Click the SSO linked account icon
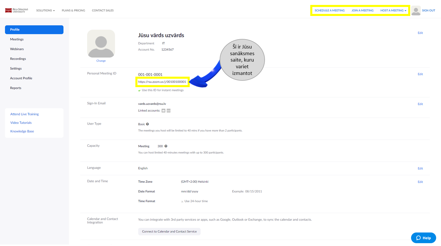The height and width of the screenshot is (246, 441). pos(168,111)
